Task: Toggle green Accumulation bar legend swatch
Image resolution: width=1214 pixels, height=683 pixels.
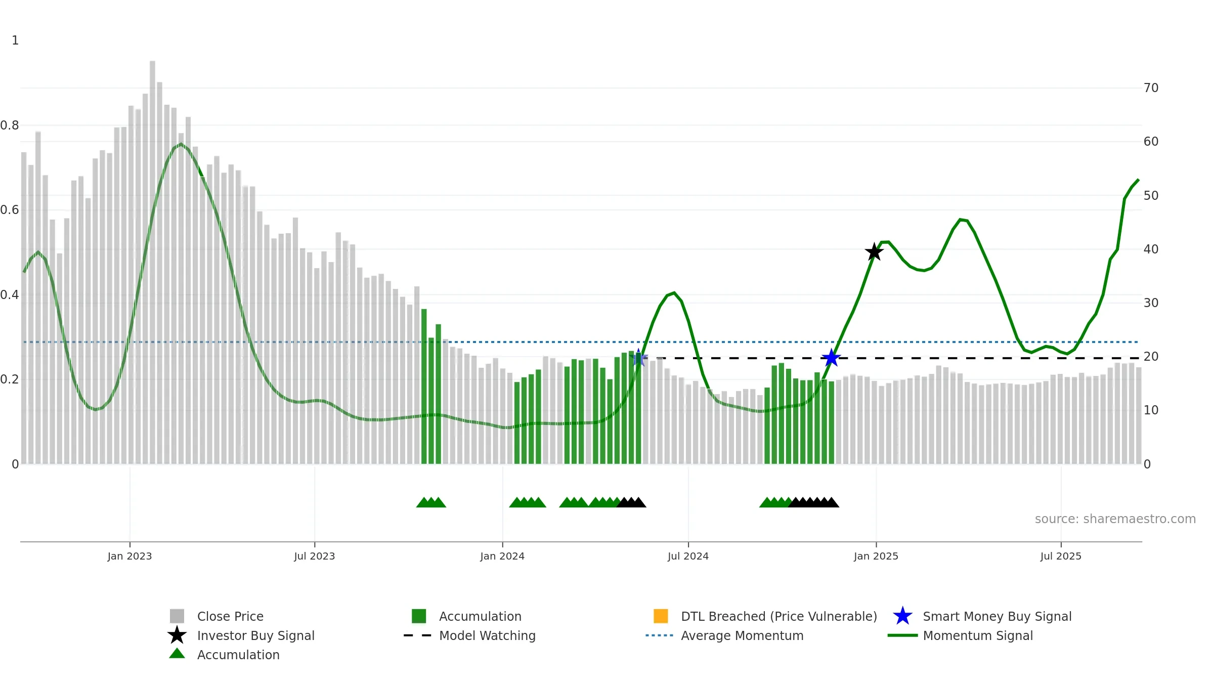Action: point(419,616)
